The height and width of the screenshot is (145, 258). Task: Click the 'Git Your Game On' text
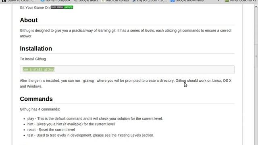[35, 8]
